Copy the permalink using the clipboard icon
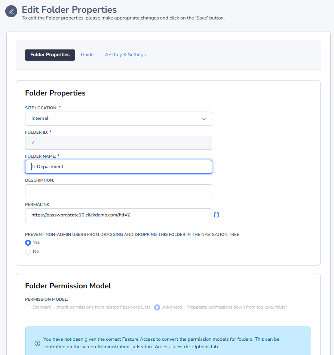 click(x=217, y=215)
